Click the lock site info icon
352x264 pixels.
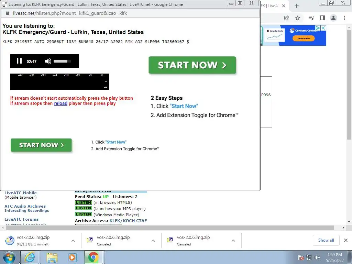tap(8, 13)
